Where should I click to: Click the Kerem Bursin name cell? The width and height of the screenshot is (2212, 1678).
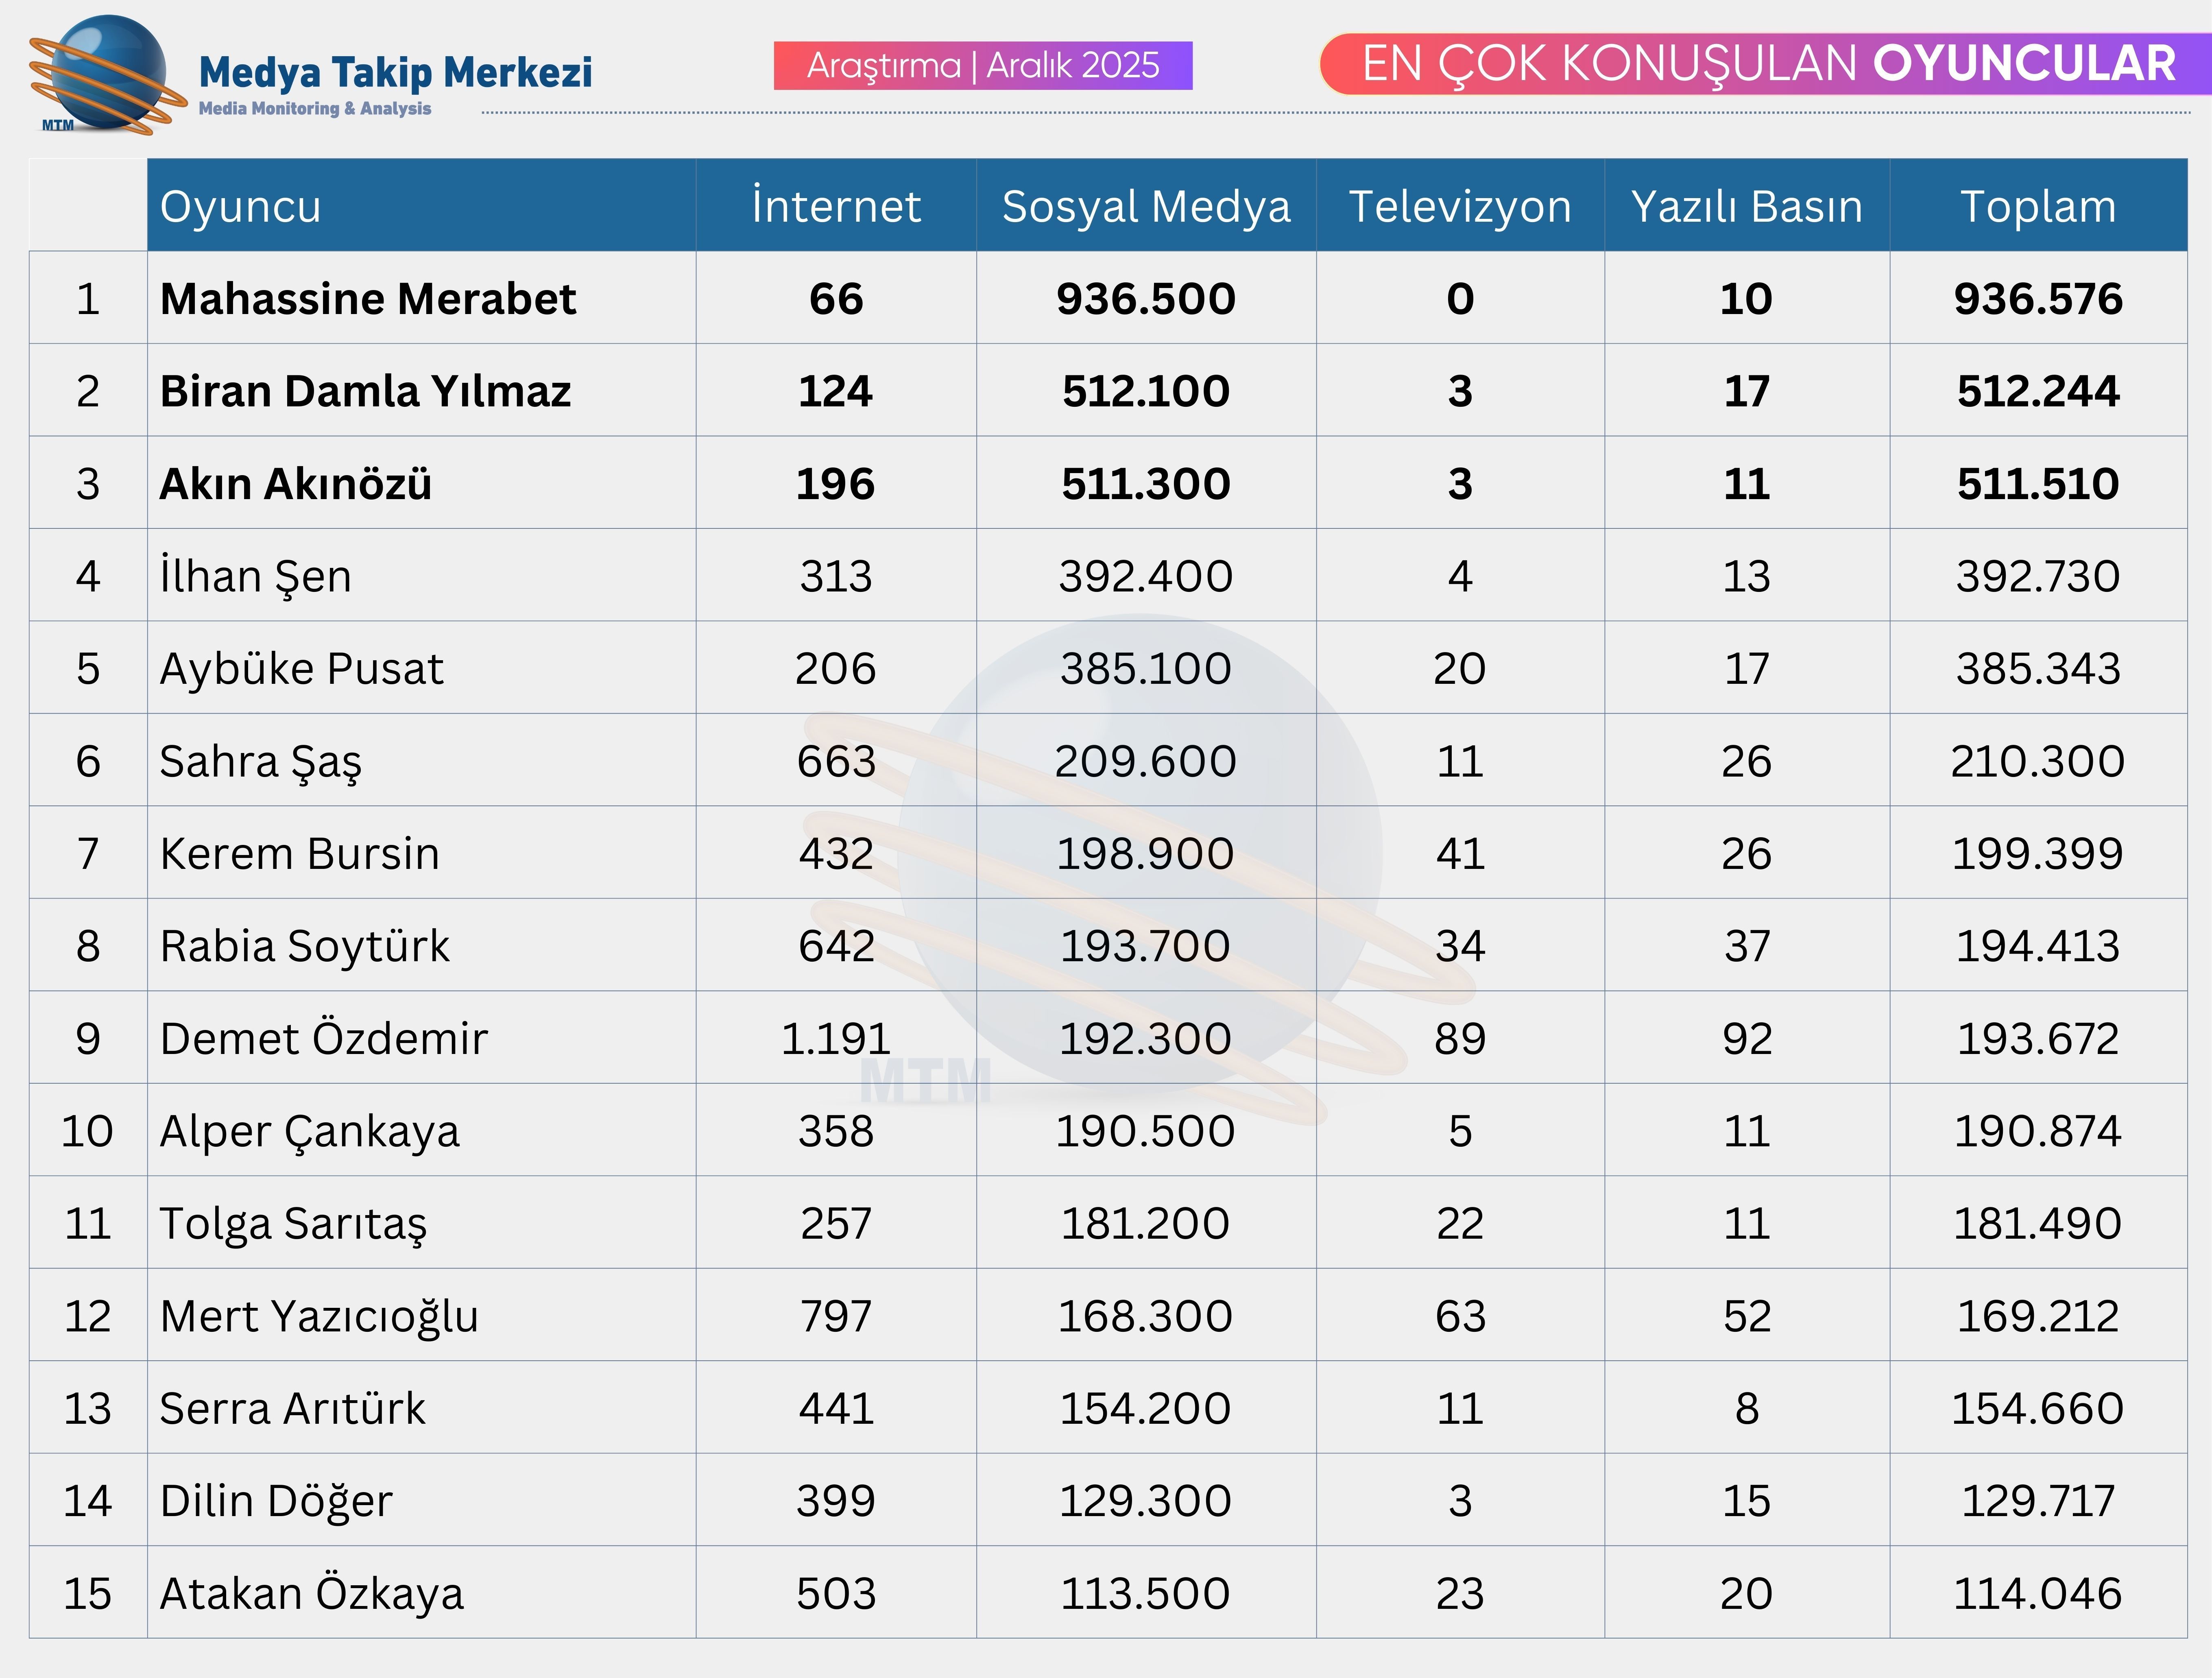(300, 853)
